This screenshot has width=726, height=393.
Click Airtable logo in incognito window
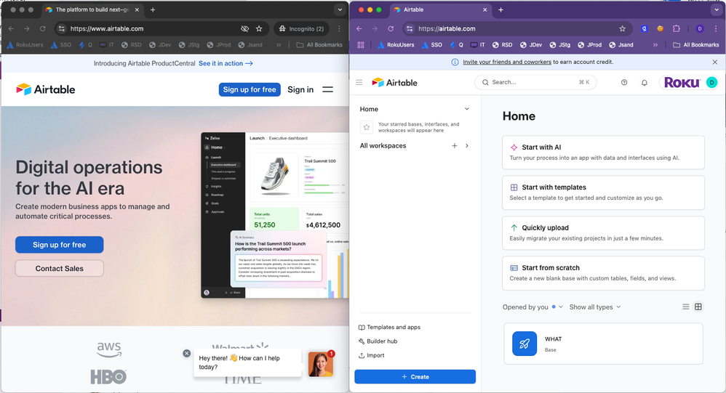click(x=45, y=89)
